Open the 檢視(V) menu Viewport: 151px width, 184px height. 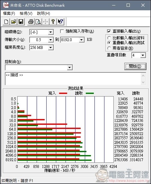tap(26, 14)
